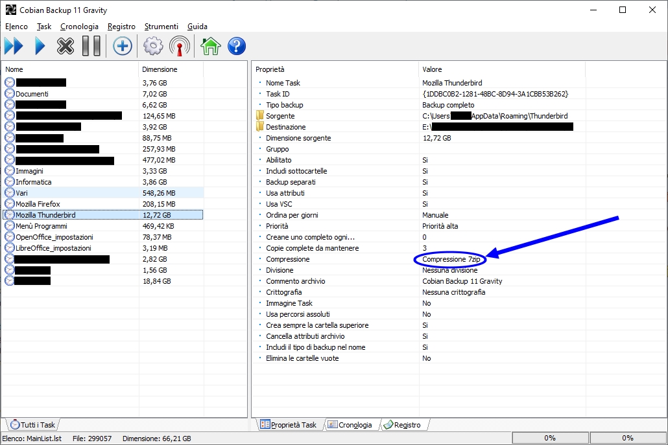
Task: Open options via the gear icon
Action: tap(153, 46)
